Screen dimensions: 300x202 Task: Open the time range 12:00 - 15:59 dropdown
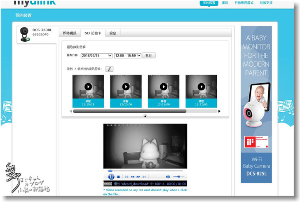(x=128, y=56)
